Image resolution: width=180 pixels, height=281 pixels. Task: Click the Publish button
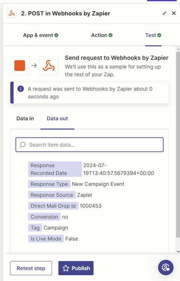click(x=76, y=268)
